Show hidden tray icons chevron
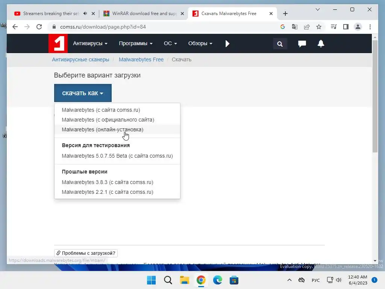Viewport: 385px width, 289px height. pos(290,280)
